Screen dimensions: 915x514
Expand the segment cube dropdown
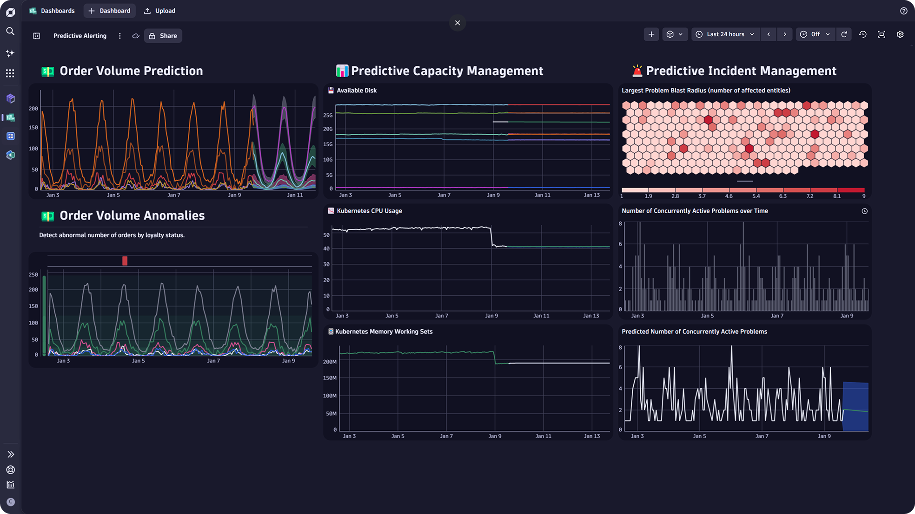tap(674, 34)
